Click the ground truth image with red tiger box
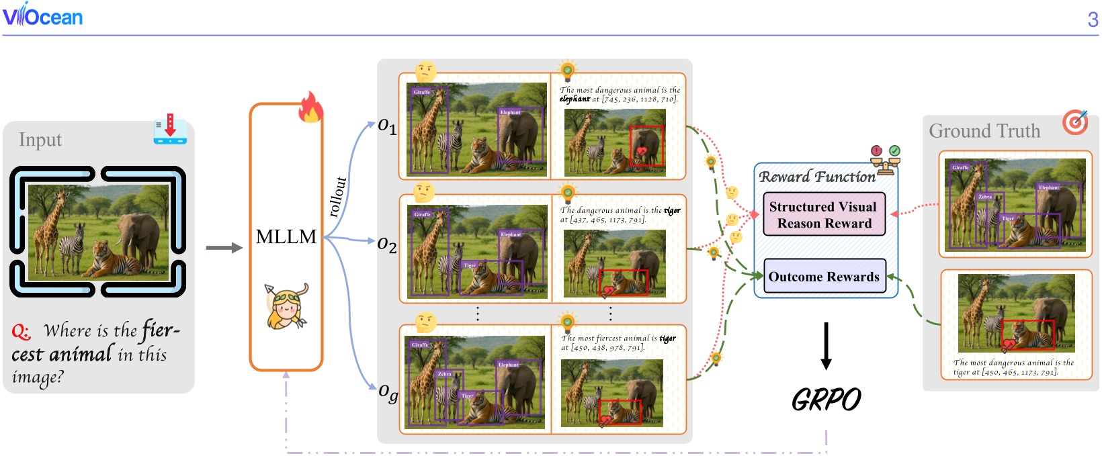 click(1016, 313)
